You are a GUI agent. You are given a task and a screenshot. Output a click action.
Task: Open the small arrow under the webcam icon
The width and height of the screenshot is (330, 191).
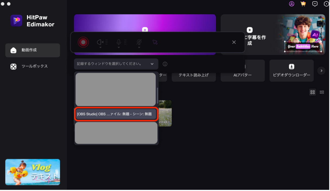139,48
